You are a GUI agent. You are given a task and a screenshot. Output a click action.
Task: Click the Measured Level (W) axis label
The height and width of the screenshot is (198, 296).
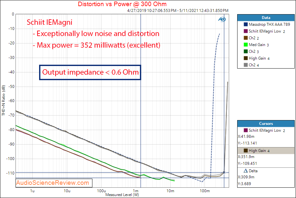(x=122, y=195)
